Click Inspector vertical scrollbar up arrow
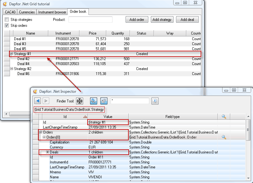Screen dimensions: 253x183 pos(248,116)
